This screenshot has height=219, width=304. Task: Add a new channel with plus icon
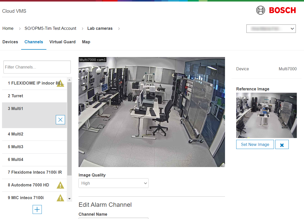(x=37, y=209)
